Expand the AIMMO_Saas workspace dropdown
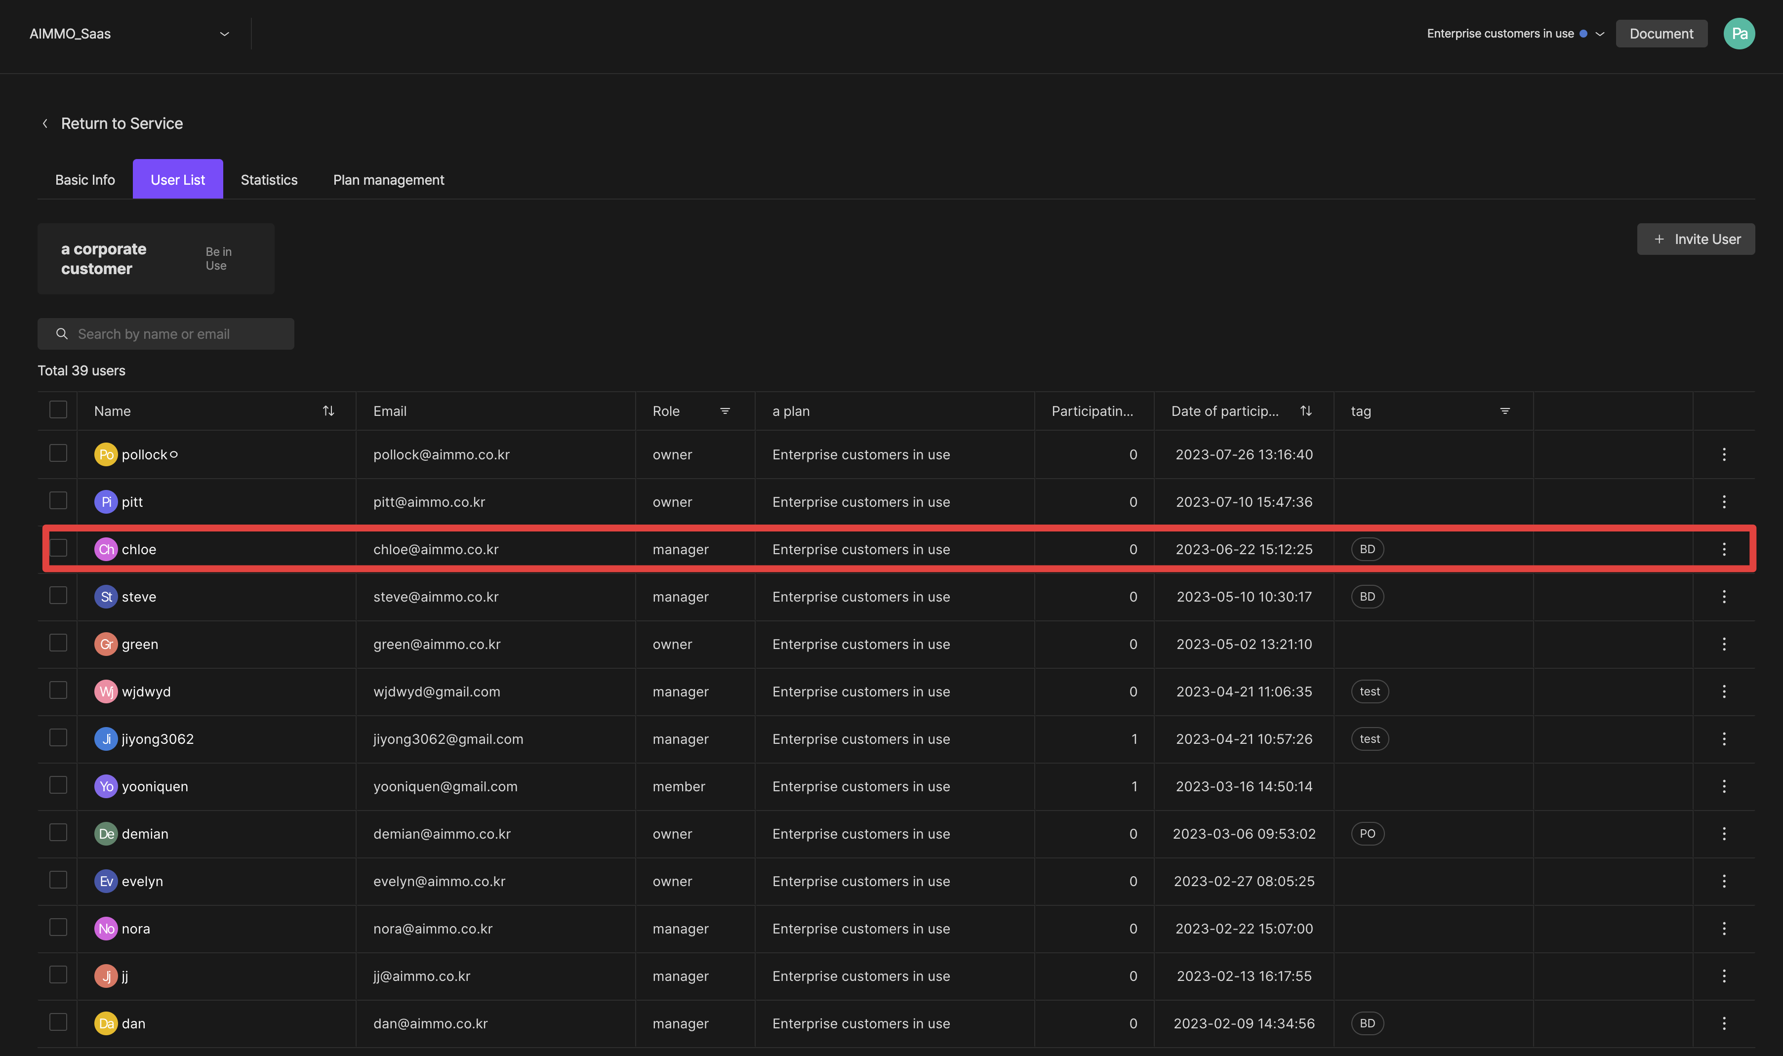The height and width of the screenshot is (1056, 1783). 224,34
